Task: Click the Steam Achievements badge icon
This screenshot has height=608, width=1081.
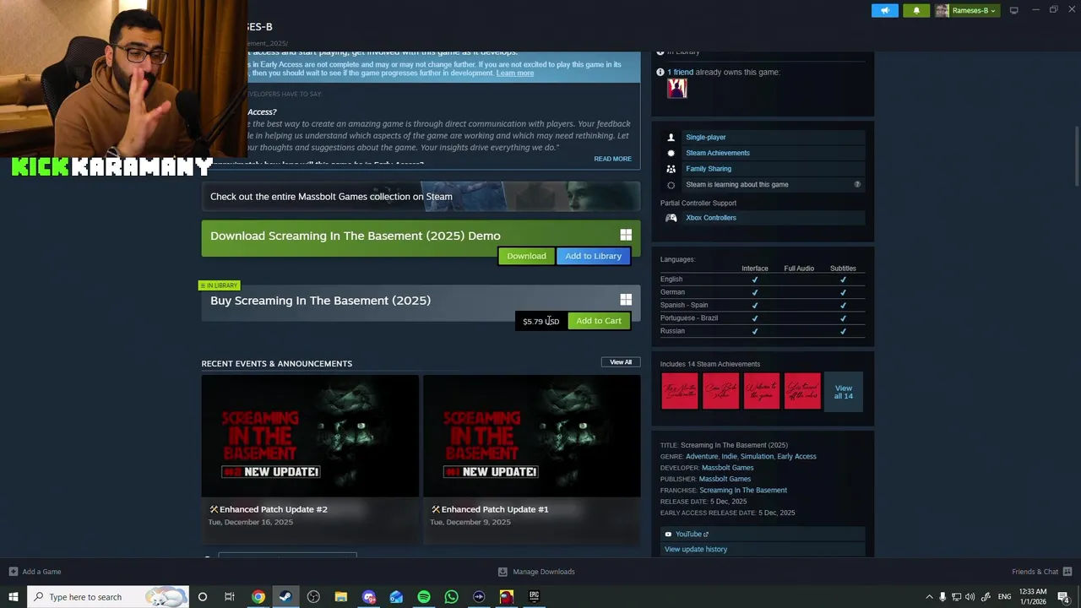Action: [671, 153]
